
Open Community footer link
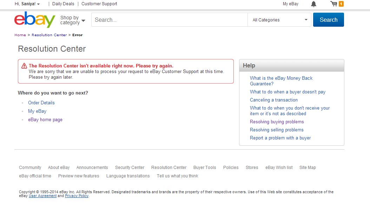30,168
